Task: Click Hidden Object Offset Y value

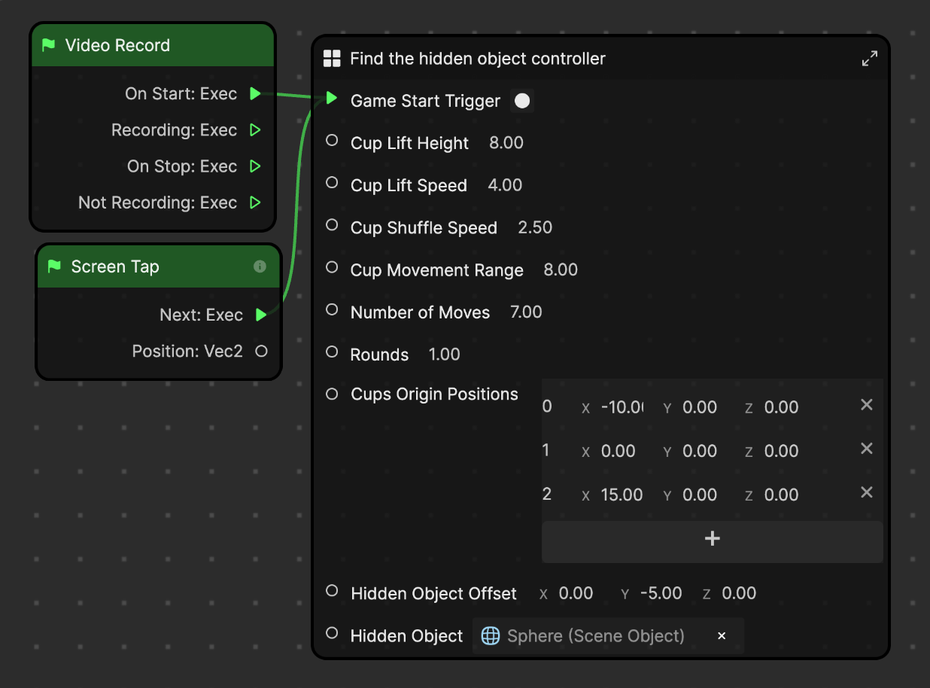Action: [661, 593]
